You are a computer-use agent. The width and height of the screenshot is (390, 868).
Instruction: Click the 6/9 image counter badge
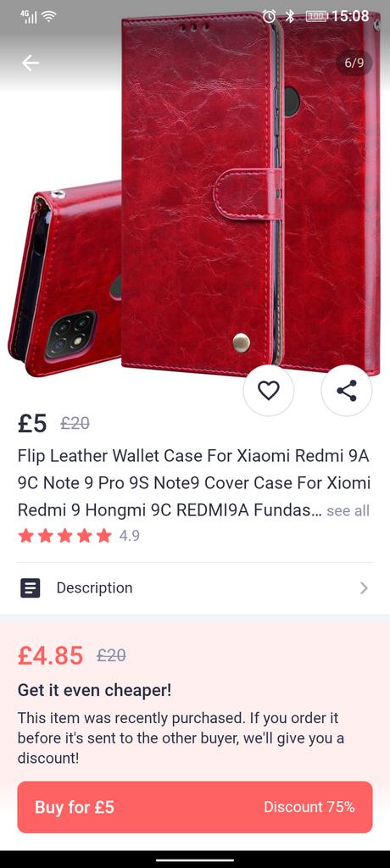pos(354,63)
